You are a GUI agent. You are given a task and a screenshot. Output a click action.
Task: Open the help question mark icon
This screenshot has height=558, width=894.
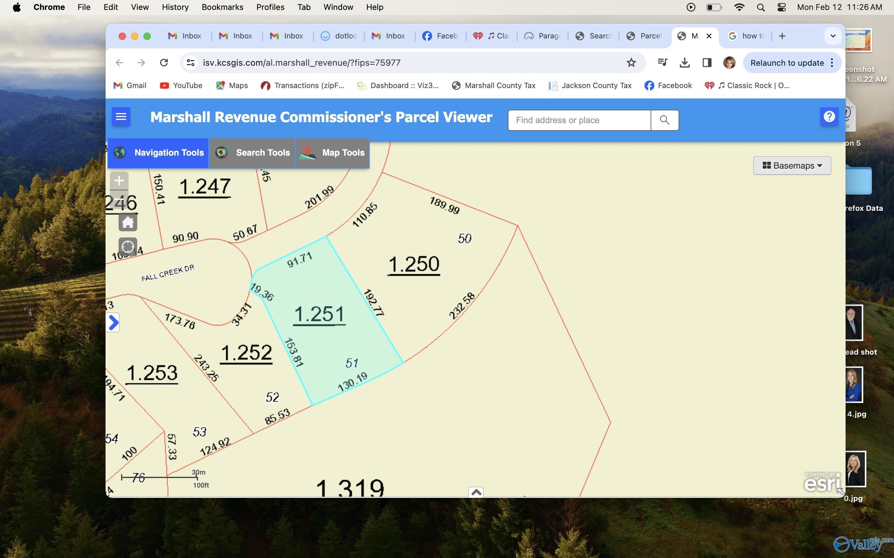[829, 117]
